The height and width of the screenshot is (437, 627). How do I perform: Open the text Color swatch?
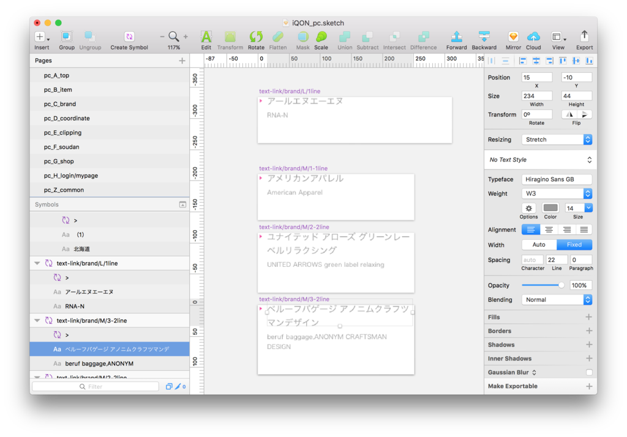[x=550, y=208]
